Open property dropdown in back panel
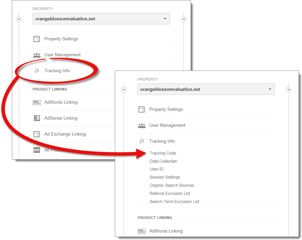302x240 pixels. click(101, 19)
